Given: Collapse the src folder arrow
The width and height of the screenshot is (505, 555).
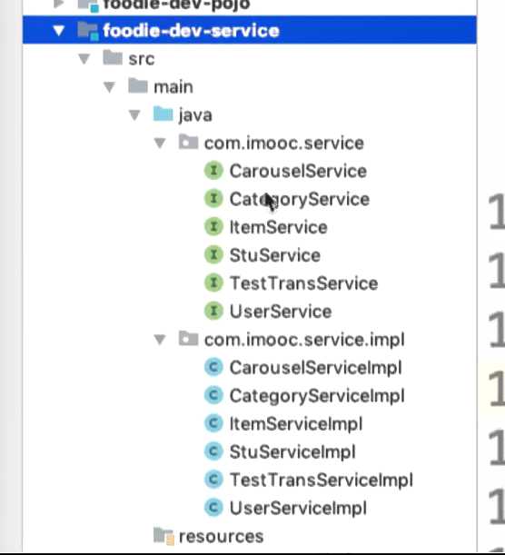Looking at the screenshot, I should [x=84, y=59].
